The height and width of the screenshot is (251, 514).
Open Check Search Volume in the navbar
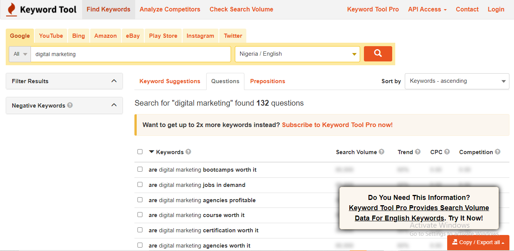pos(241,10)
